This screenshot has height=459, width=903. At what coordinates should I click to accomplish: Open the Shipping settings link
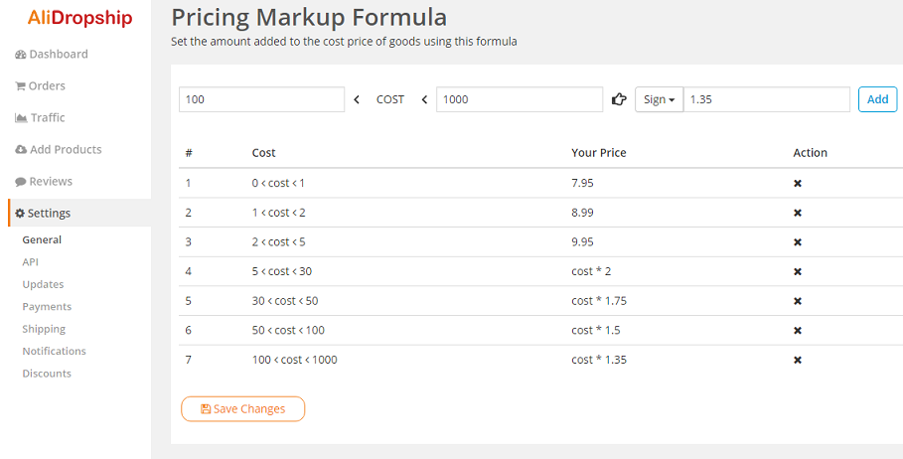click(44, 329)
